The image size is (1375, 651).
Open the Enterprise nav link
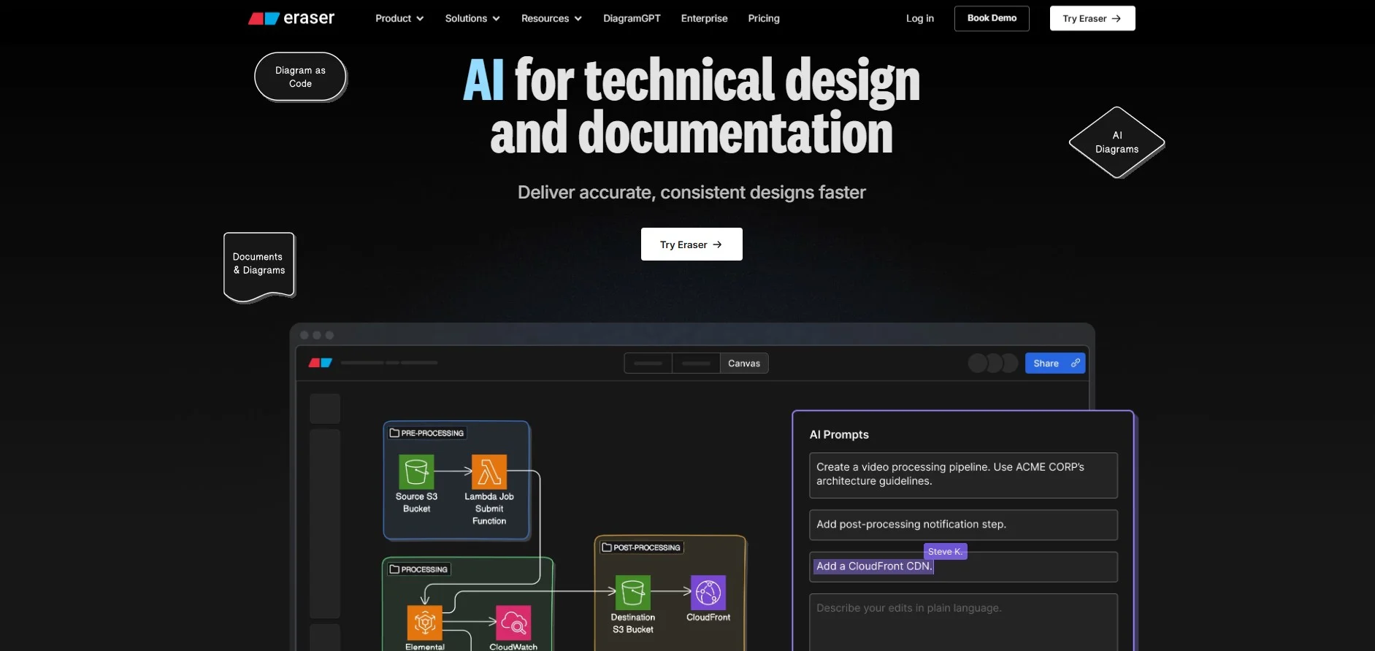coord(704,18)
